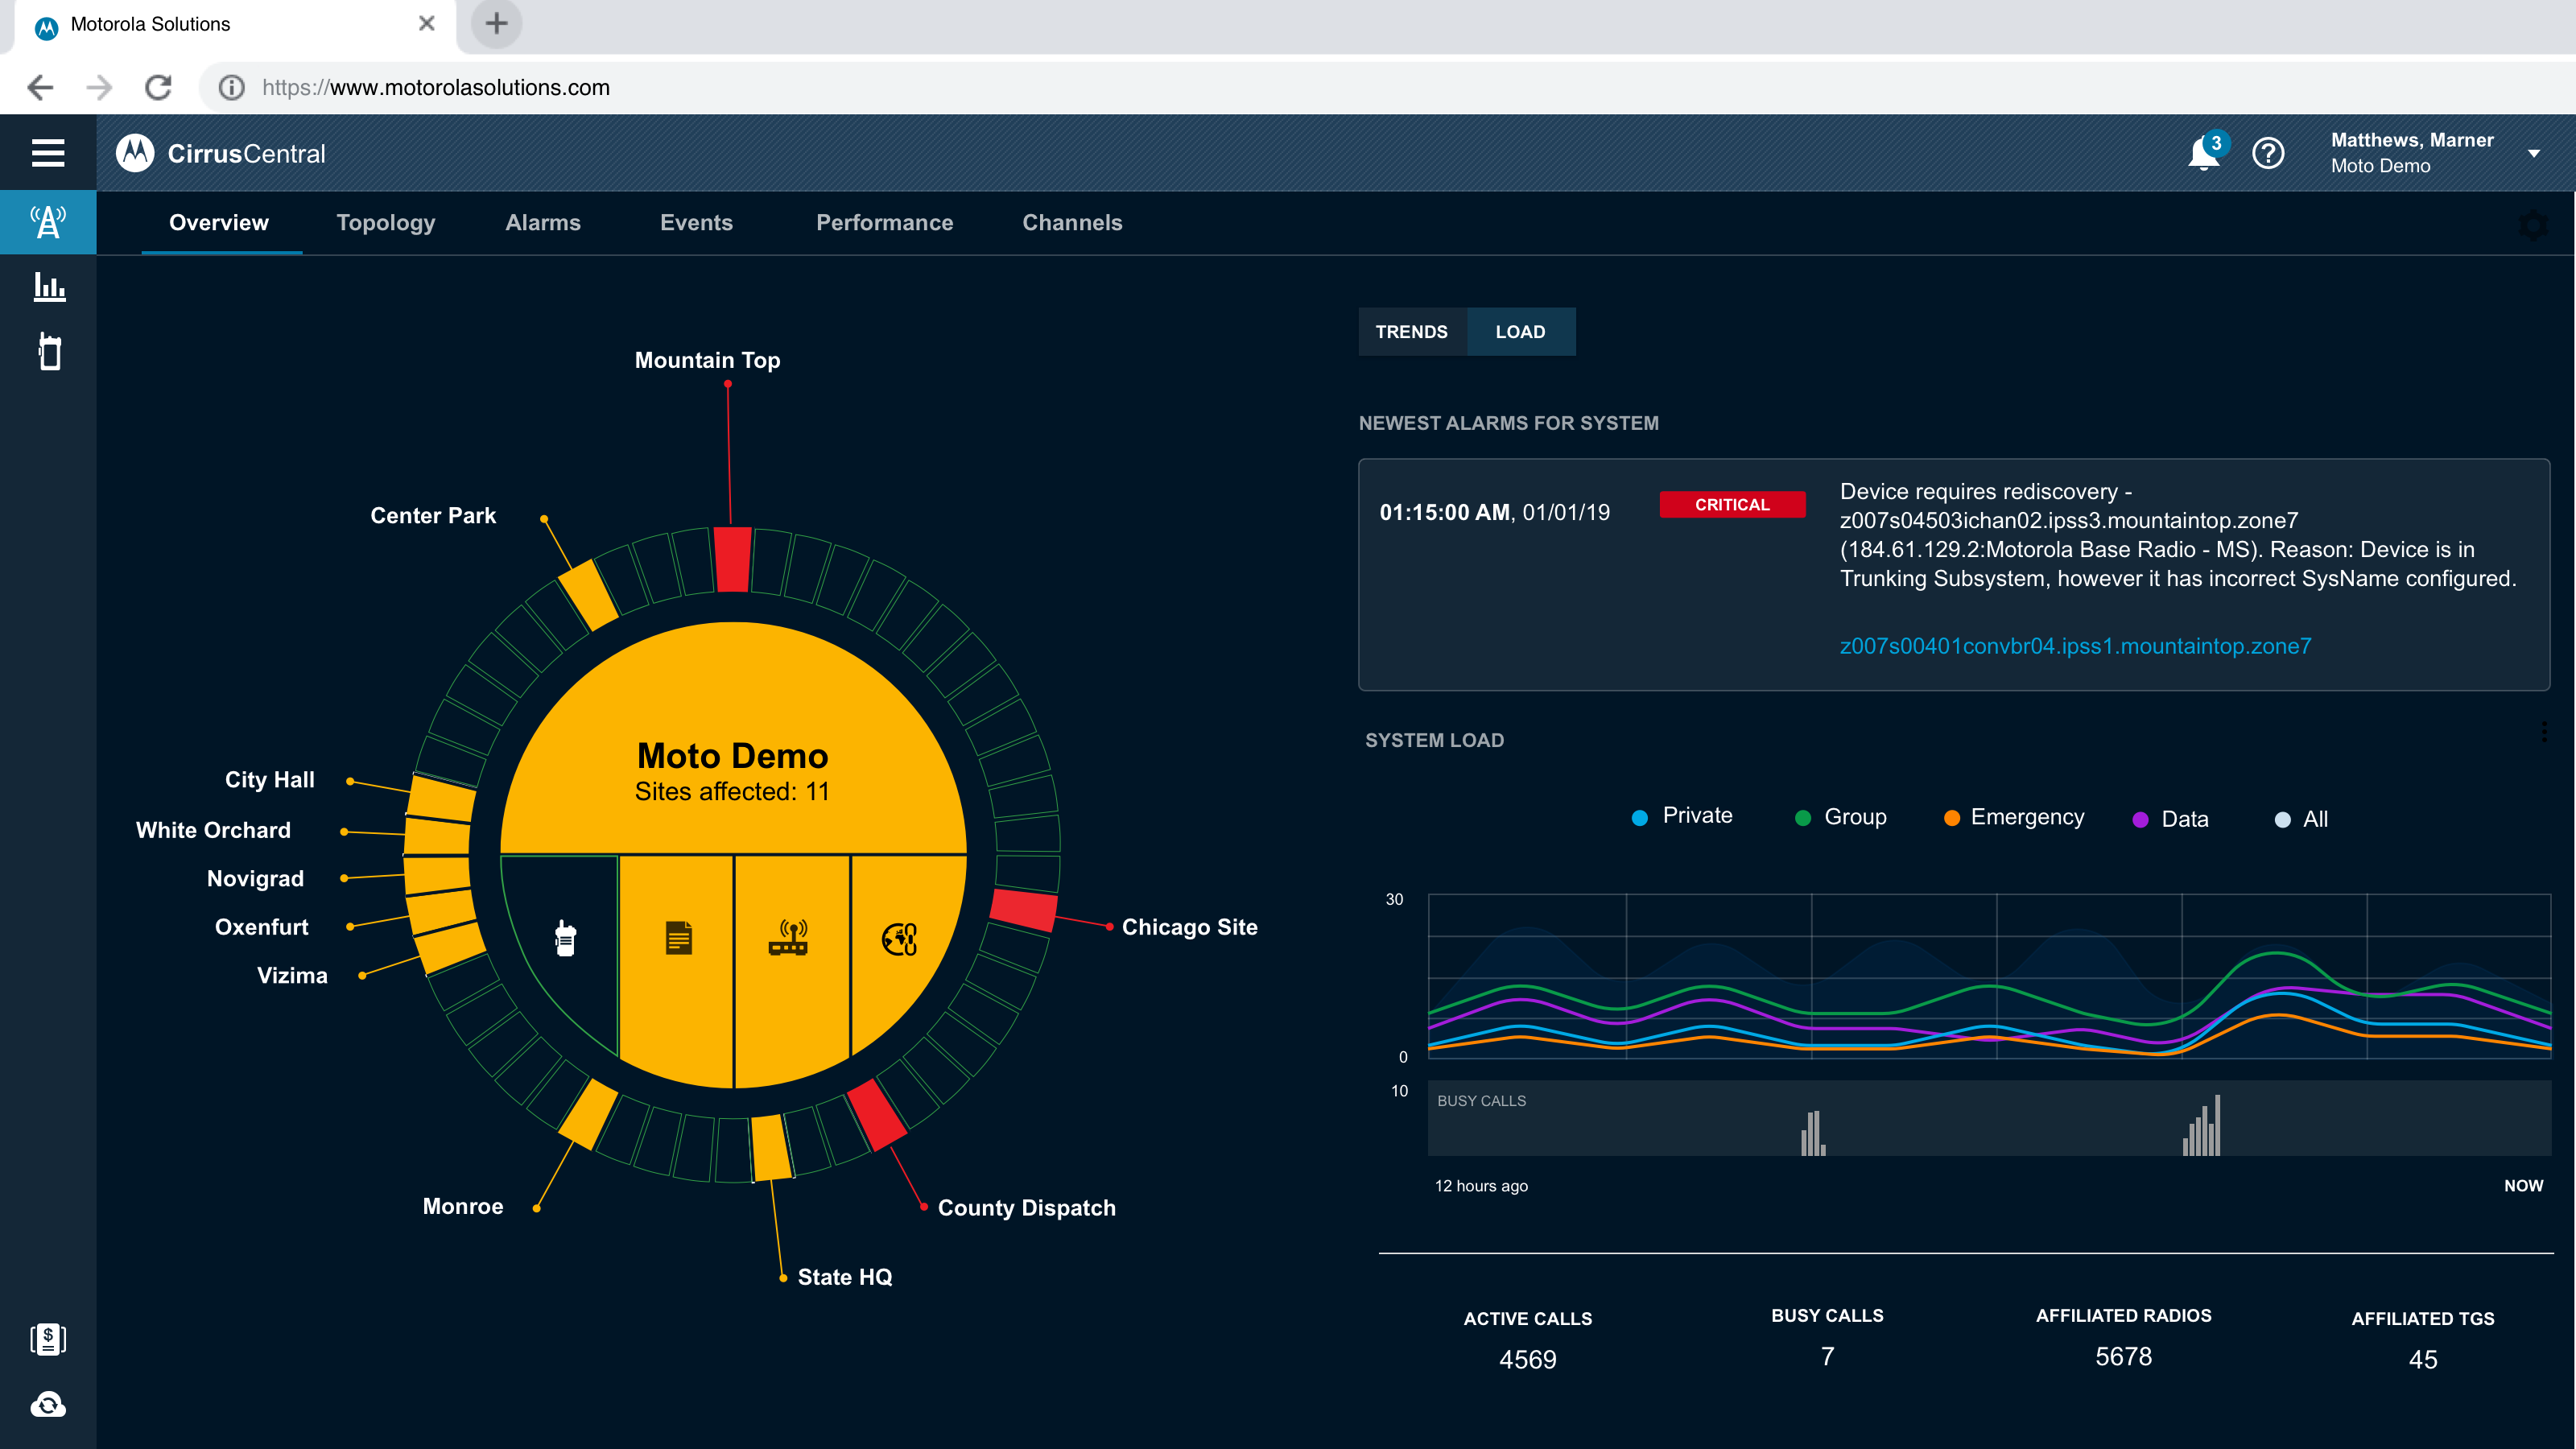This screenshot has width=2576, height=1449.
Task: Open the bar chart analytics sidebar icon
Action: coord(48,288)
